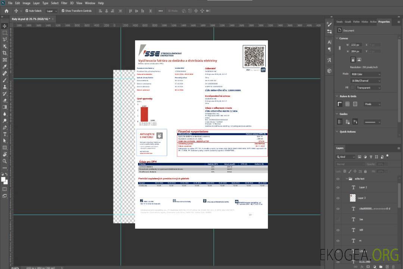Open the guide line style dropdown
Viewport: 403px width, 269px height.
[372, 122]
